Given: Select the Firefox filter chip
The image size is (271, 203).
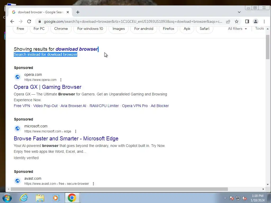Looking at the screenshot, I should tap(168, 29).
